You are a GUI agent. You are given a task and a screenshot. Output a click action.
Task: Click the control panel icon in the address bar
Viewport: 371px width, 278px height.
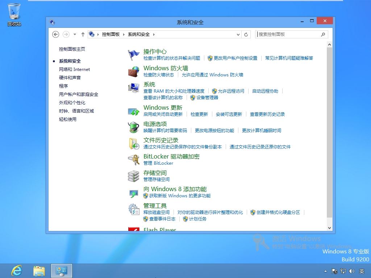point(92,34)
